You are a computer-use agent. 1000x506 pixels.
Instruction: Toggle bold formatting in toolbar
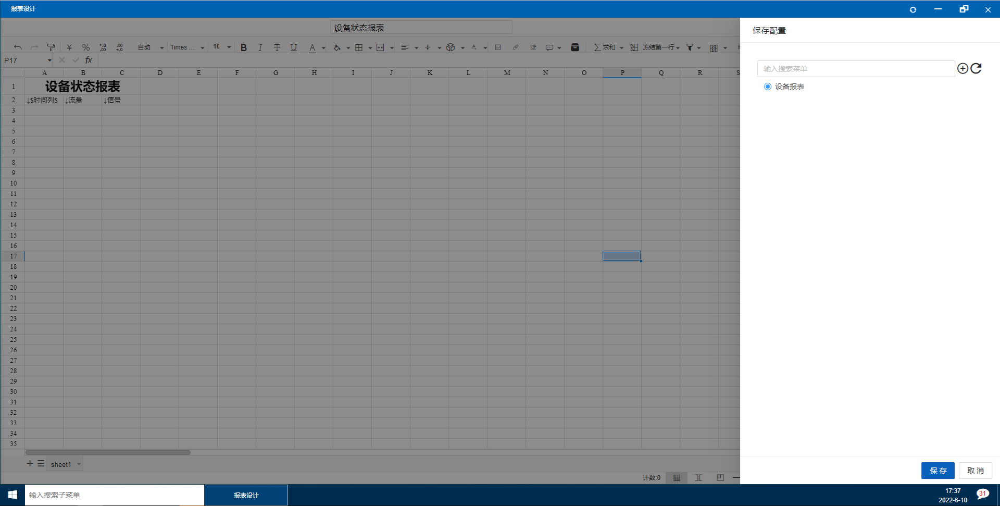click(243, 47)
